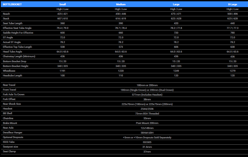Click the Small wheelbase value 1191
The width and height of the screenshot is (248, 157).
tap(63, 71)
